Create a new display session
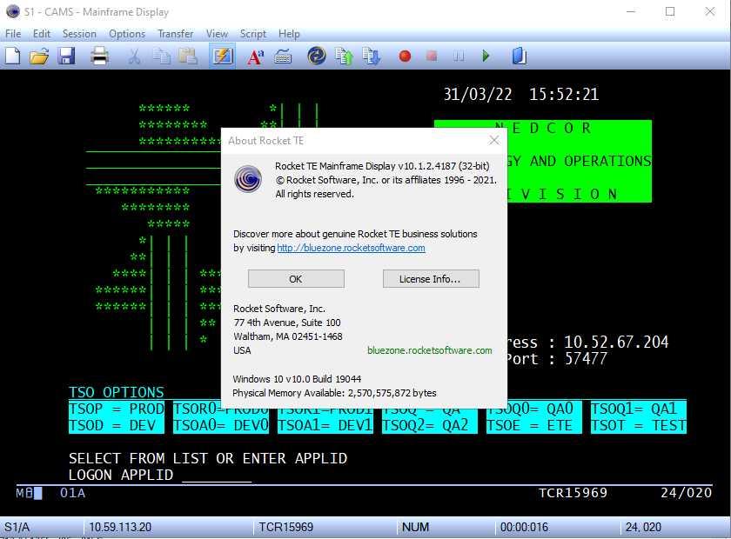 (12, 56)
